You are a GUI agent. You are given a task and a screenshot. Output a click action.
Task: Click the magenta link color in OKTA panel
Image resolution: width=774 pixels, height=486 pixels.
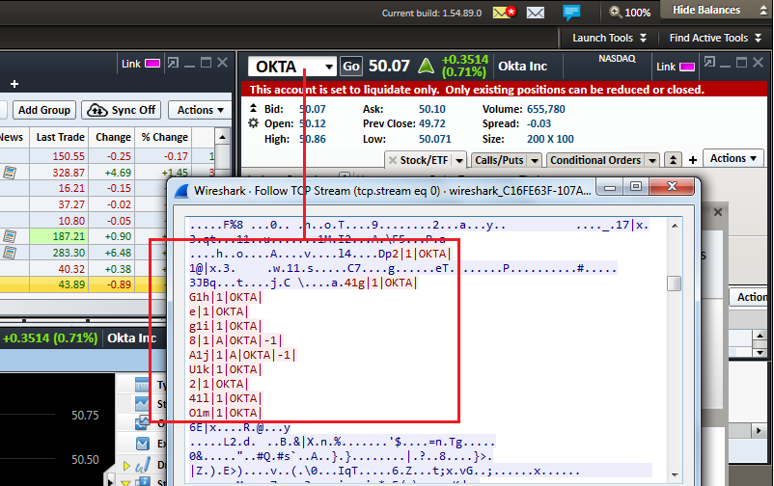point(687,67)
